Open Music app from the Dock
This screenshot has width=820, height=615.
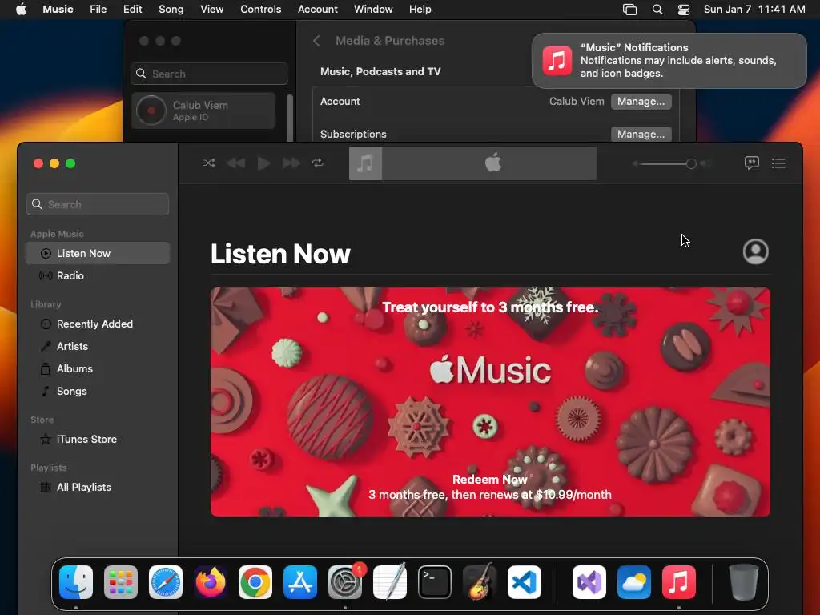click(x=679, y=582)
